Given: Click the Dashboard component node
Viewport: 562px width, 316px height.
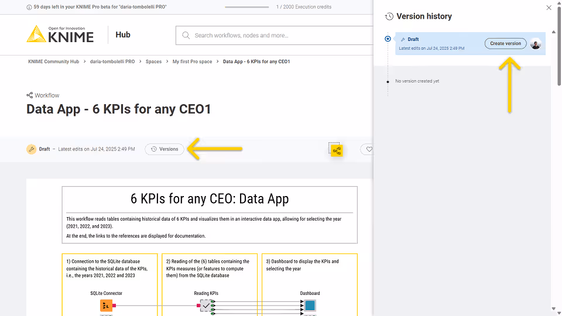Looking at the screenshot, I should [310, 305].
